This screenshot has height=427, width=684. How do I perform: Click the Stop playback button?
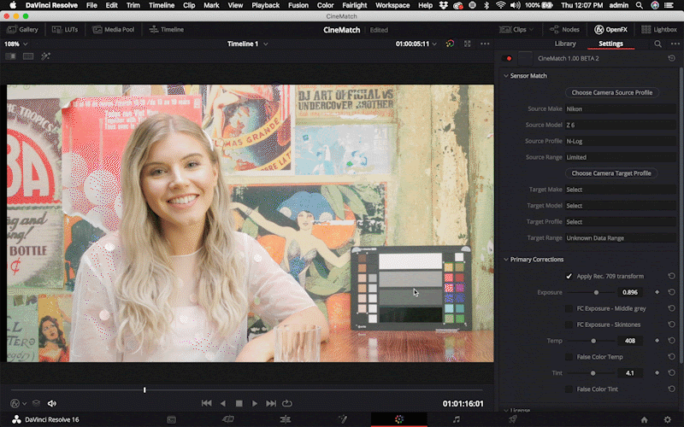point(239,403)
